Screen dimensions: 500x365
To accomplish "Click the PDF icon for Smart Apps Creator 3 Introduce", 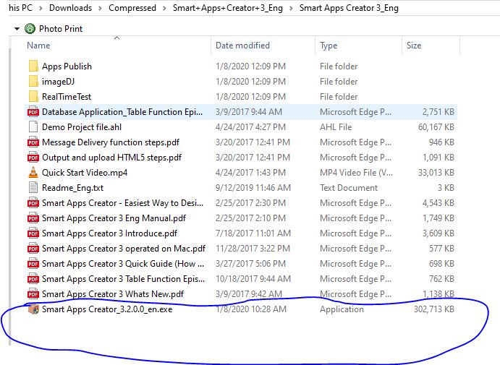I will pos(33,233).
